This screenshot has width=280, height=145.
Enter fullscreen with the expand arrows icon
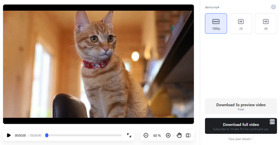(x=129, y=135)
